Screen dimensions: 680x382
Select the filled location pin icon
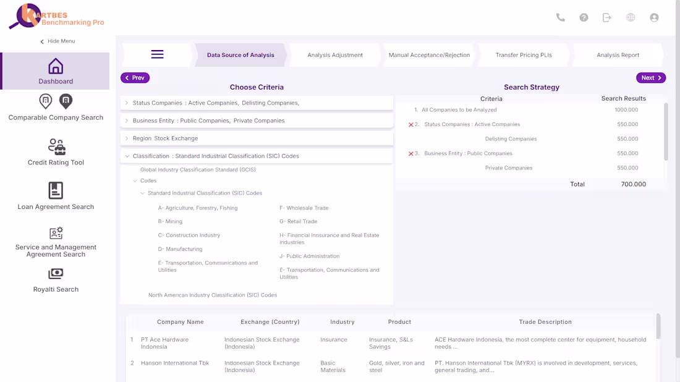coord(66,101)
